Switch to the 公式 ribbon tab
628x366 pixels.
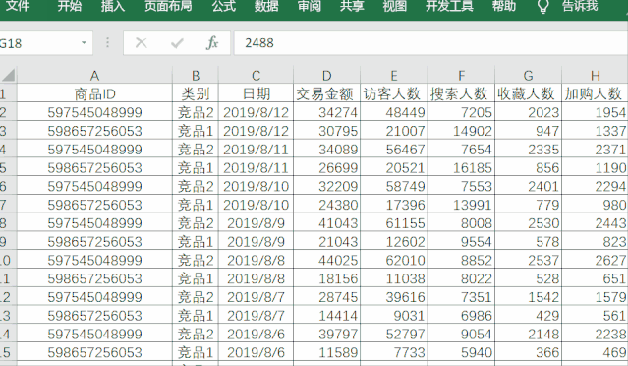pos(223,6)
